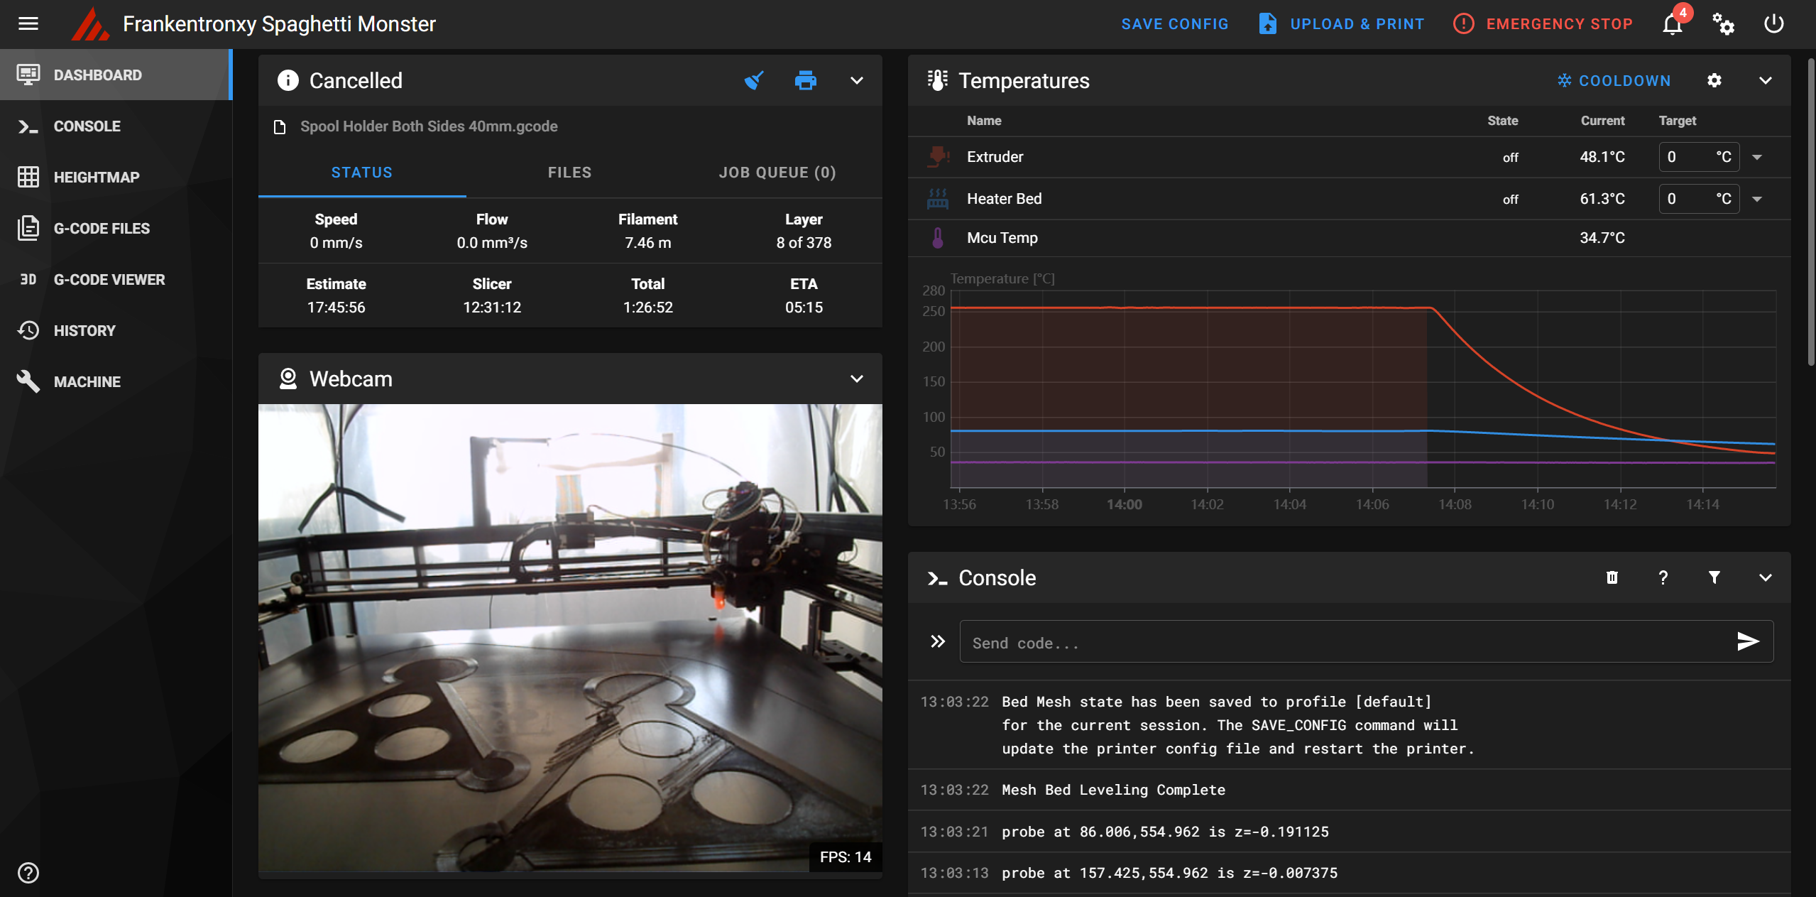Image resolution: width=1816 pixels, height=897 pixels.
Task: Click the FPS: 14 webcam overlay
Action: pos(846,857)
